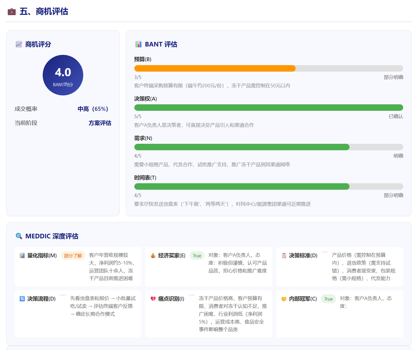Click the magnifier icon beside MEDDIC 深度评估
The image size is (417, 350).
click(x=19, y=236)
